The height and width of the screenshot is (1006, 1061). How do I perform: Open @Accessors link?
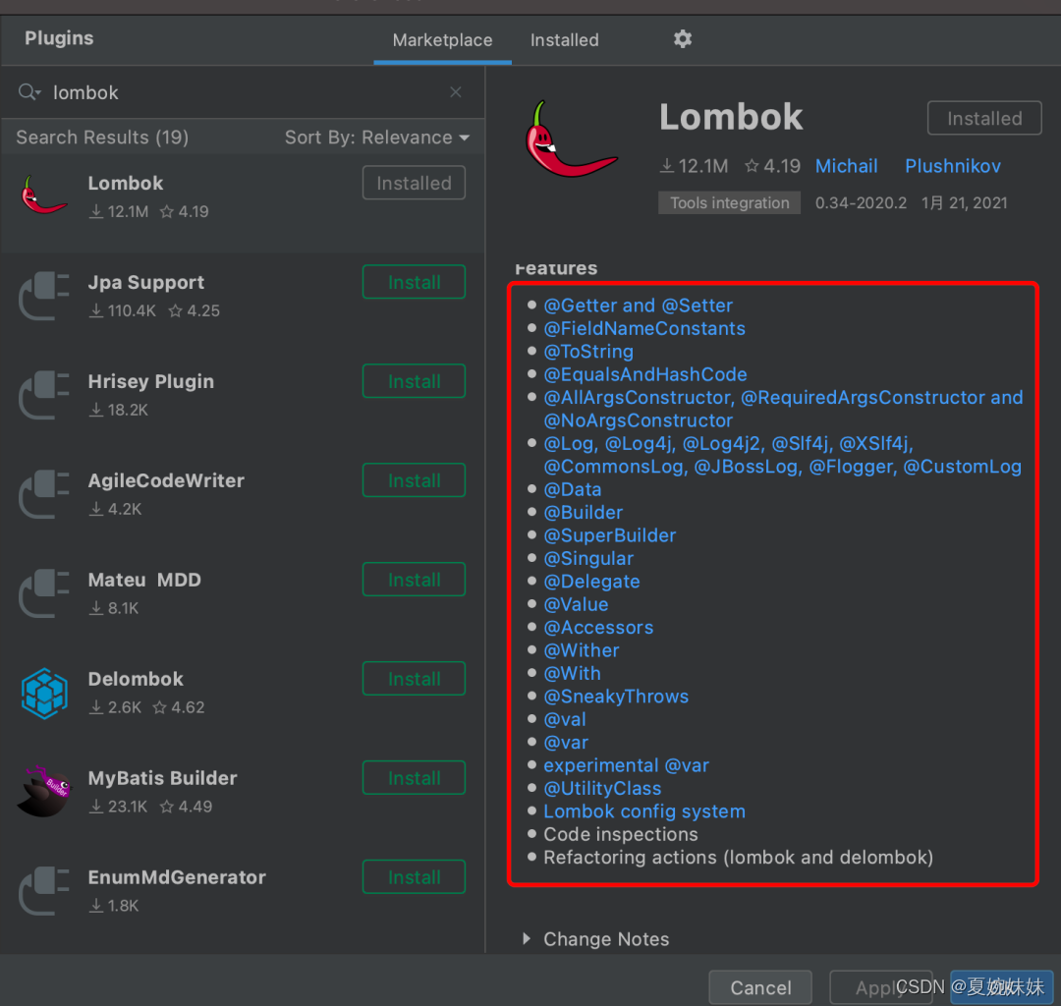click(x=599, y=627)
